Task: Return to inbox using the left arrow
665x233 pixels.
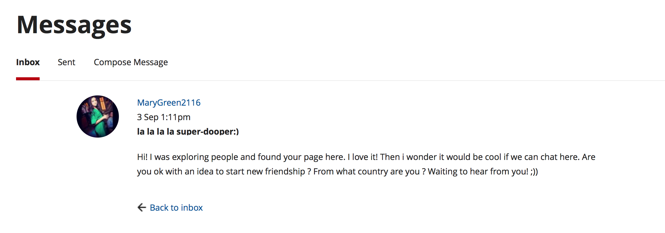Action: [141, 208]
